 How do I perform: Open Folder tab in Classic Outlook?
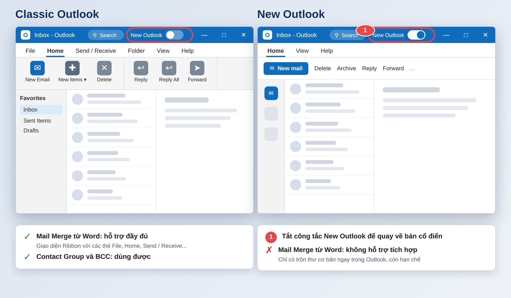(136, 51)
